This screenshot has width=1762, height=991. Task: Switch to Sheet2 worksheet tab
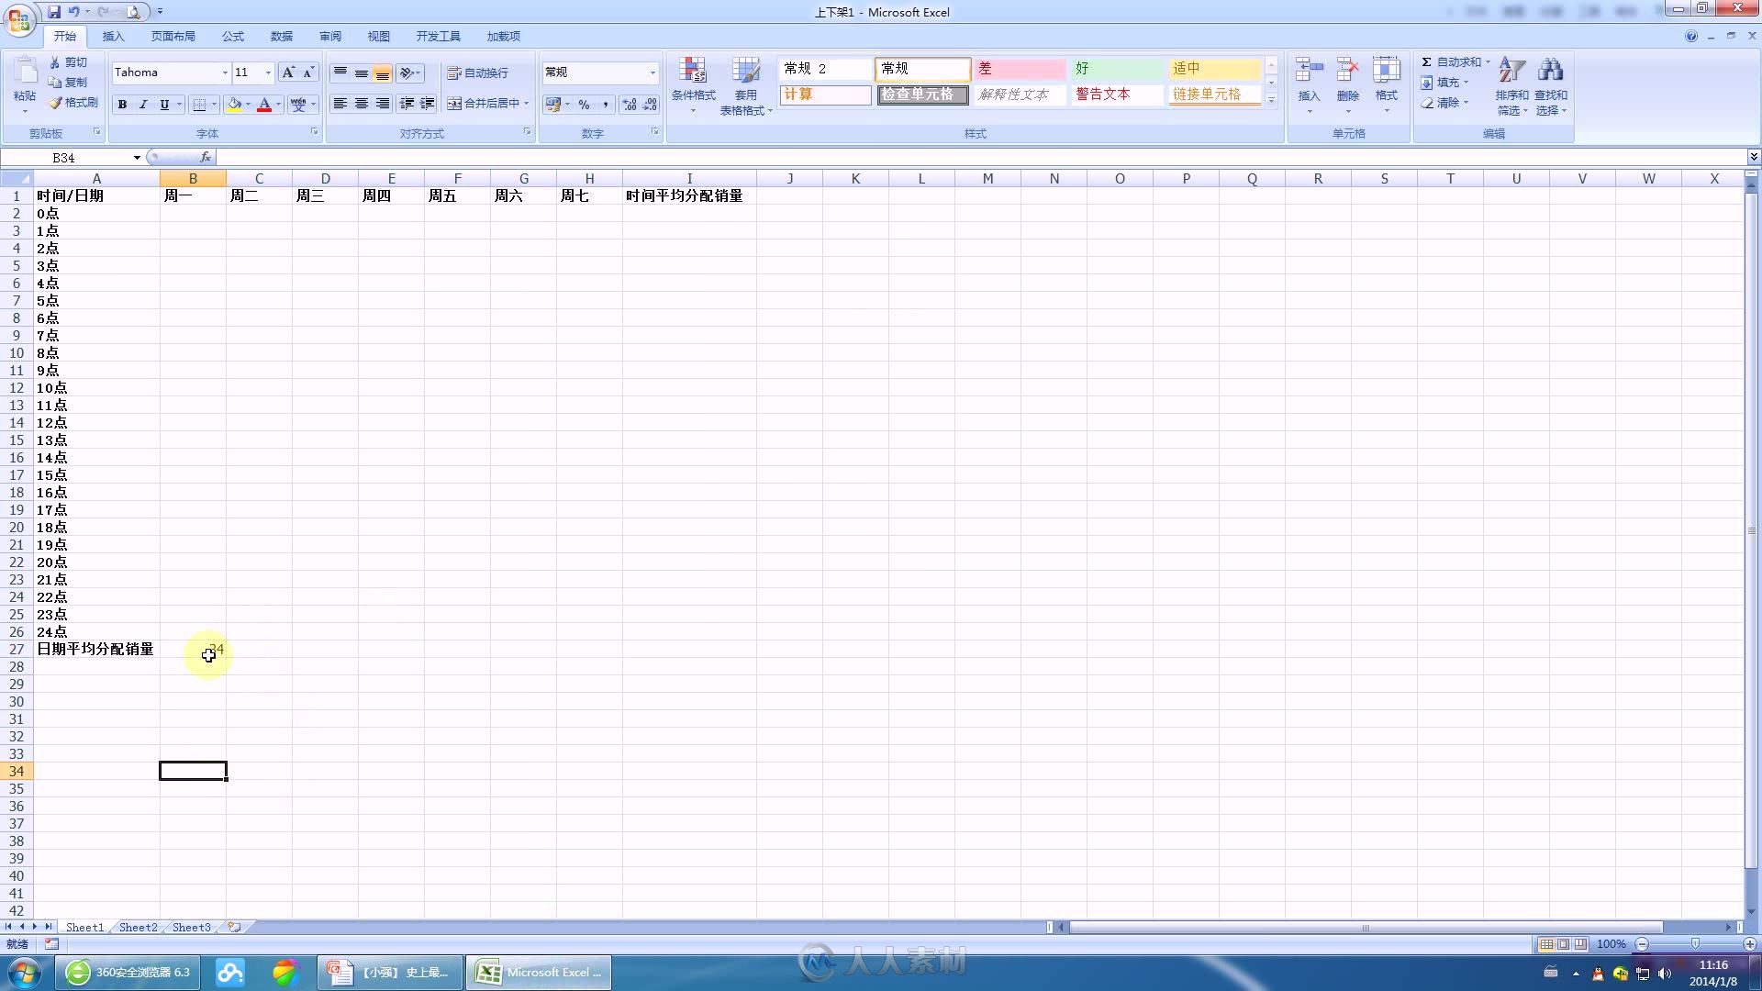pyautogui.click(x=138, y=928)
